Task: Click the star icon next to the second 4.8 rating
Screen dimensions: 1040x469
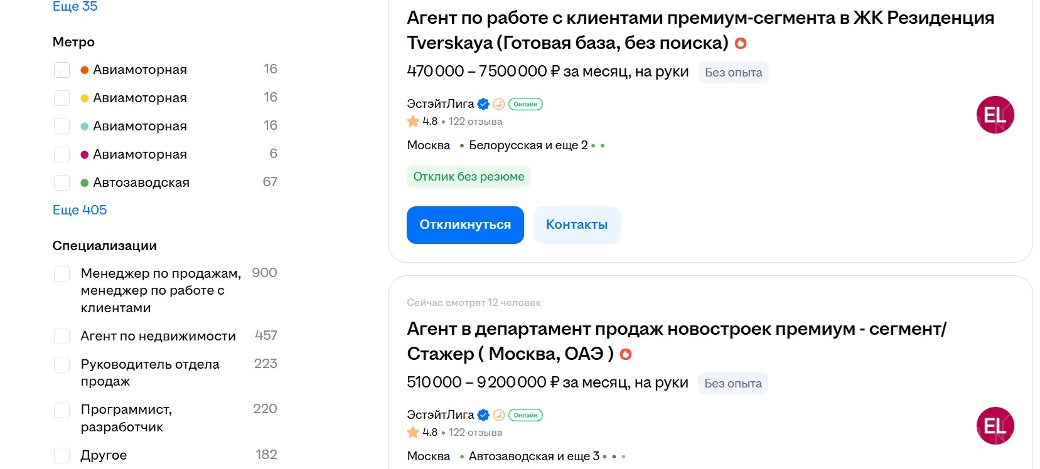Action: 412,432
